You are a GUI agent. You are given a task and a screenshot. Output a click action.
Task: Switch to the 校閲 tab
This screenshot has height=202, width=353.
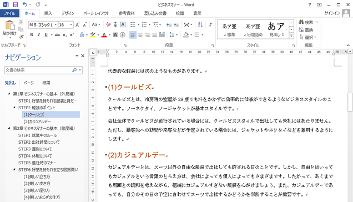coord(180,13)
